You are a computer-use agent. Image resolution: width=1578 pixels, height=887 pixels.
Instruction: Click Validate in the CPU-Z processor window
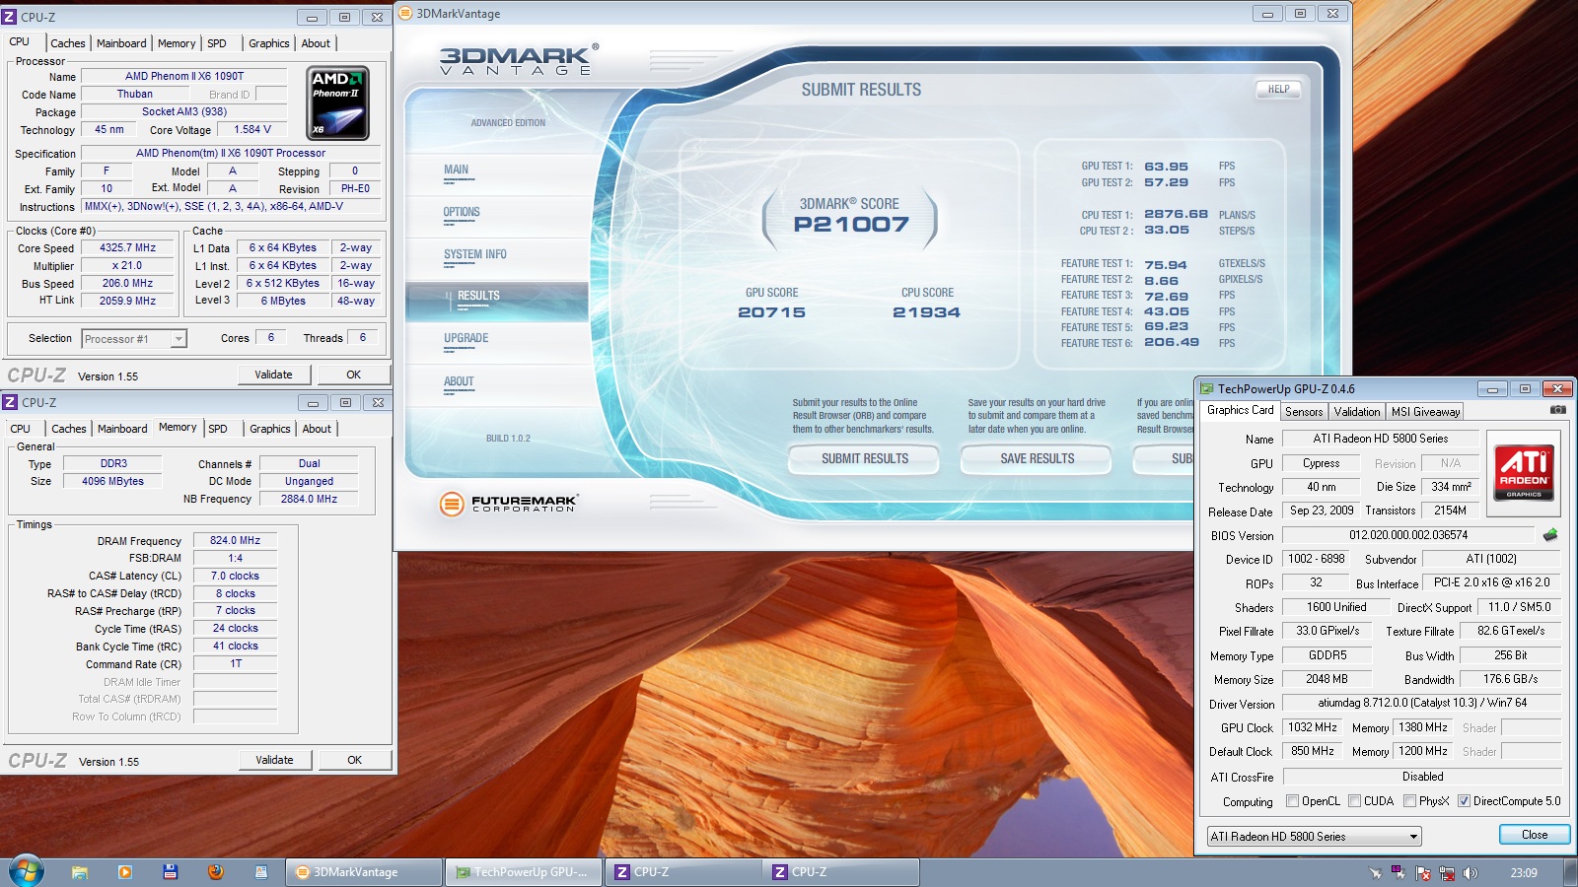[x=274, y=375]
